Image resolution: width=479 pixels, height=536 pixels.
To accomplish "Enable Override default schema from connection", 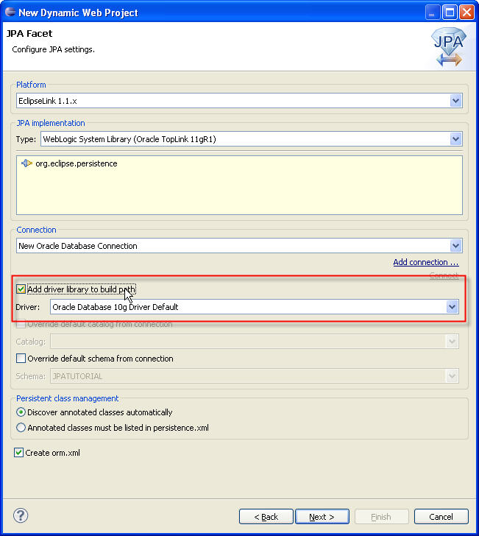I will 21,359.
